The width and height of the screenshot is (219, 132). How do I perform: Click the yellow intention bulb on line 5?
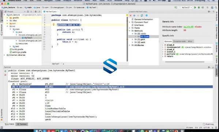click(x=53, y=25)
